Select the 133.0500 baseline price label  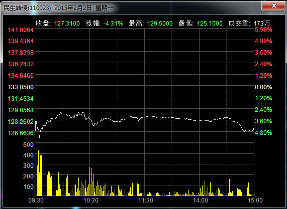tap(21, 87)
